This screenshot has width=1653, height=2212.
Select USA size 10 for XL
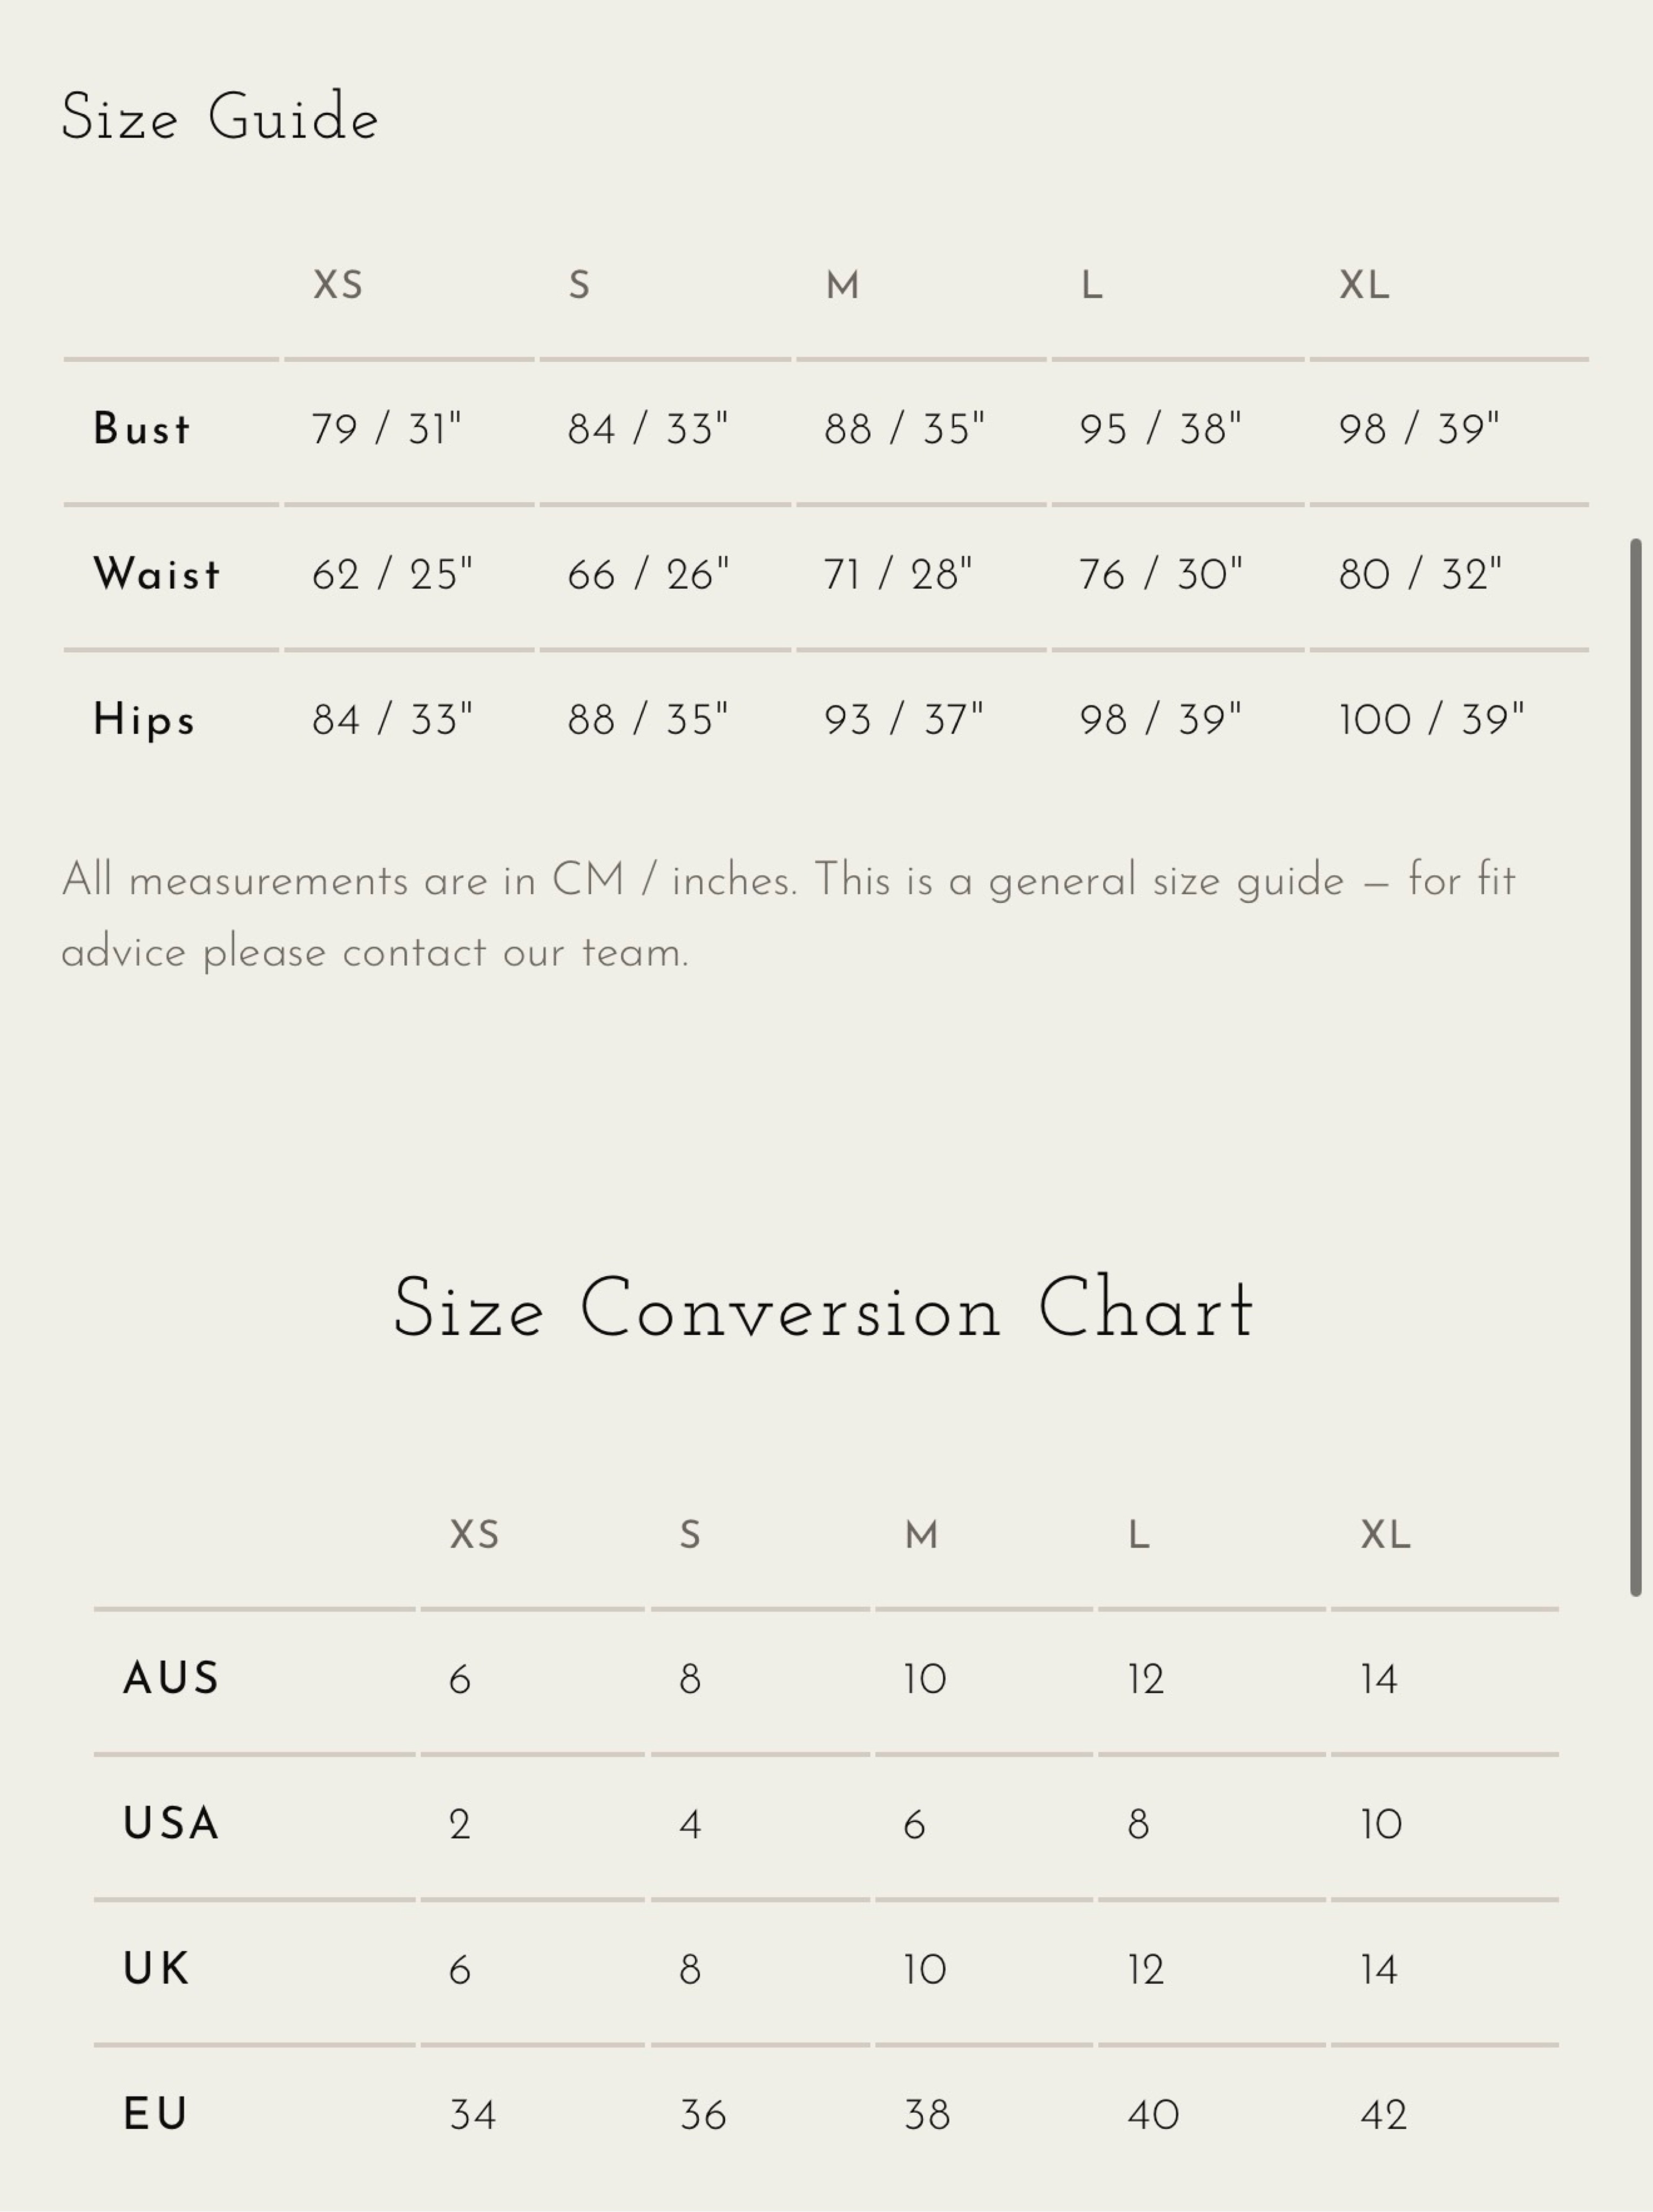tap(1380, 1825)
